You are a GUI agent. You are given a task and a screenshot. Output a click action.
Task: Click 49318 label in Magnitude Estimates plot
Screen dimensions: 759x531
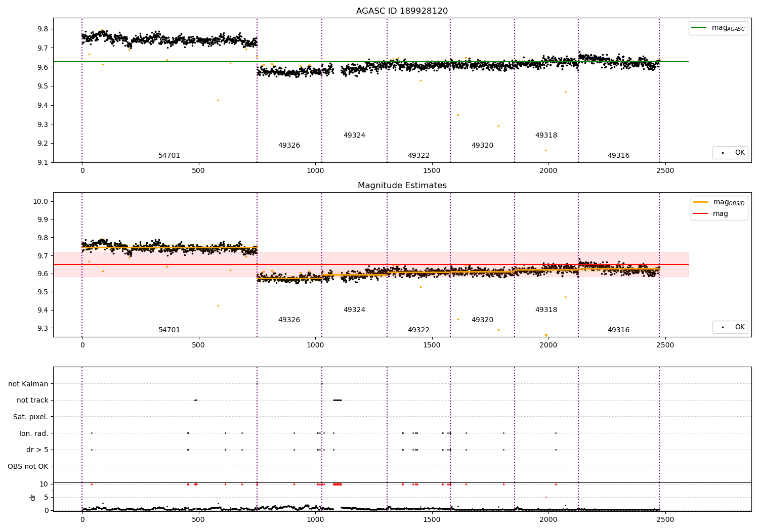[546, 310]
